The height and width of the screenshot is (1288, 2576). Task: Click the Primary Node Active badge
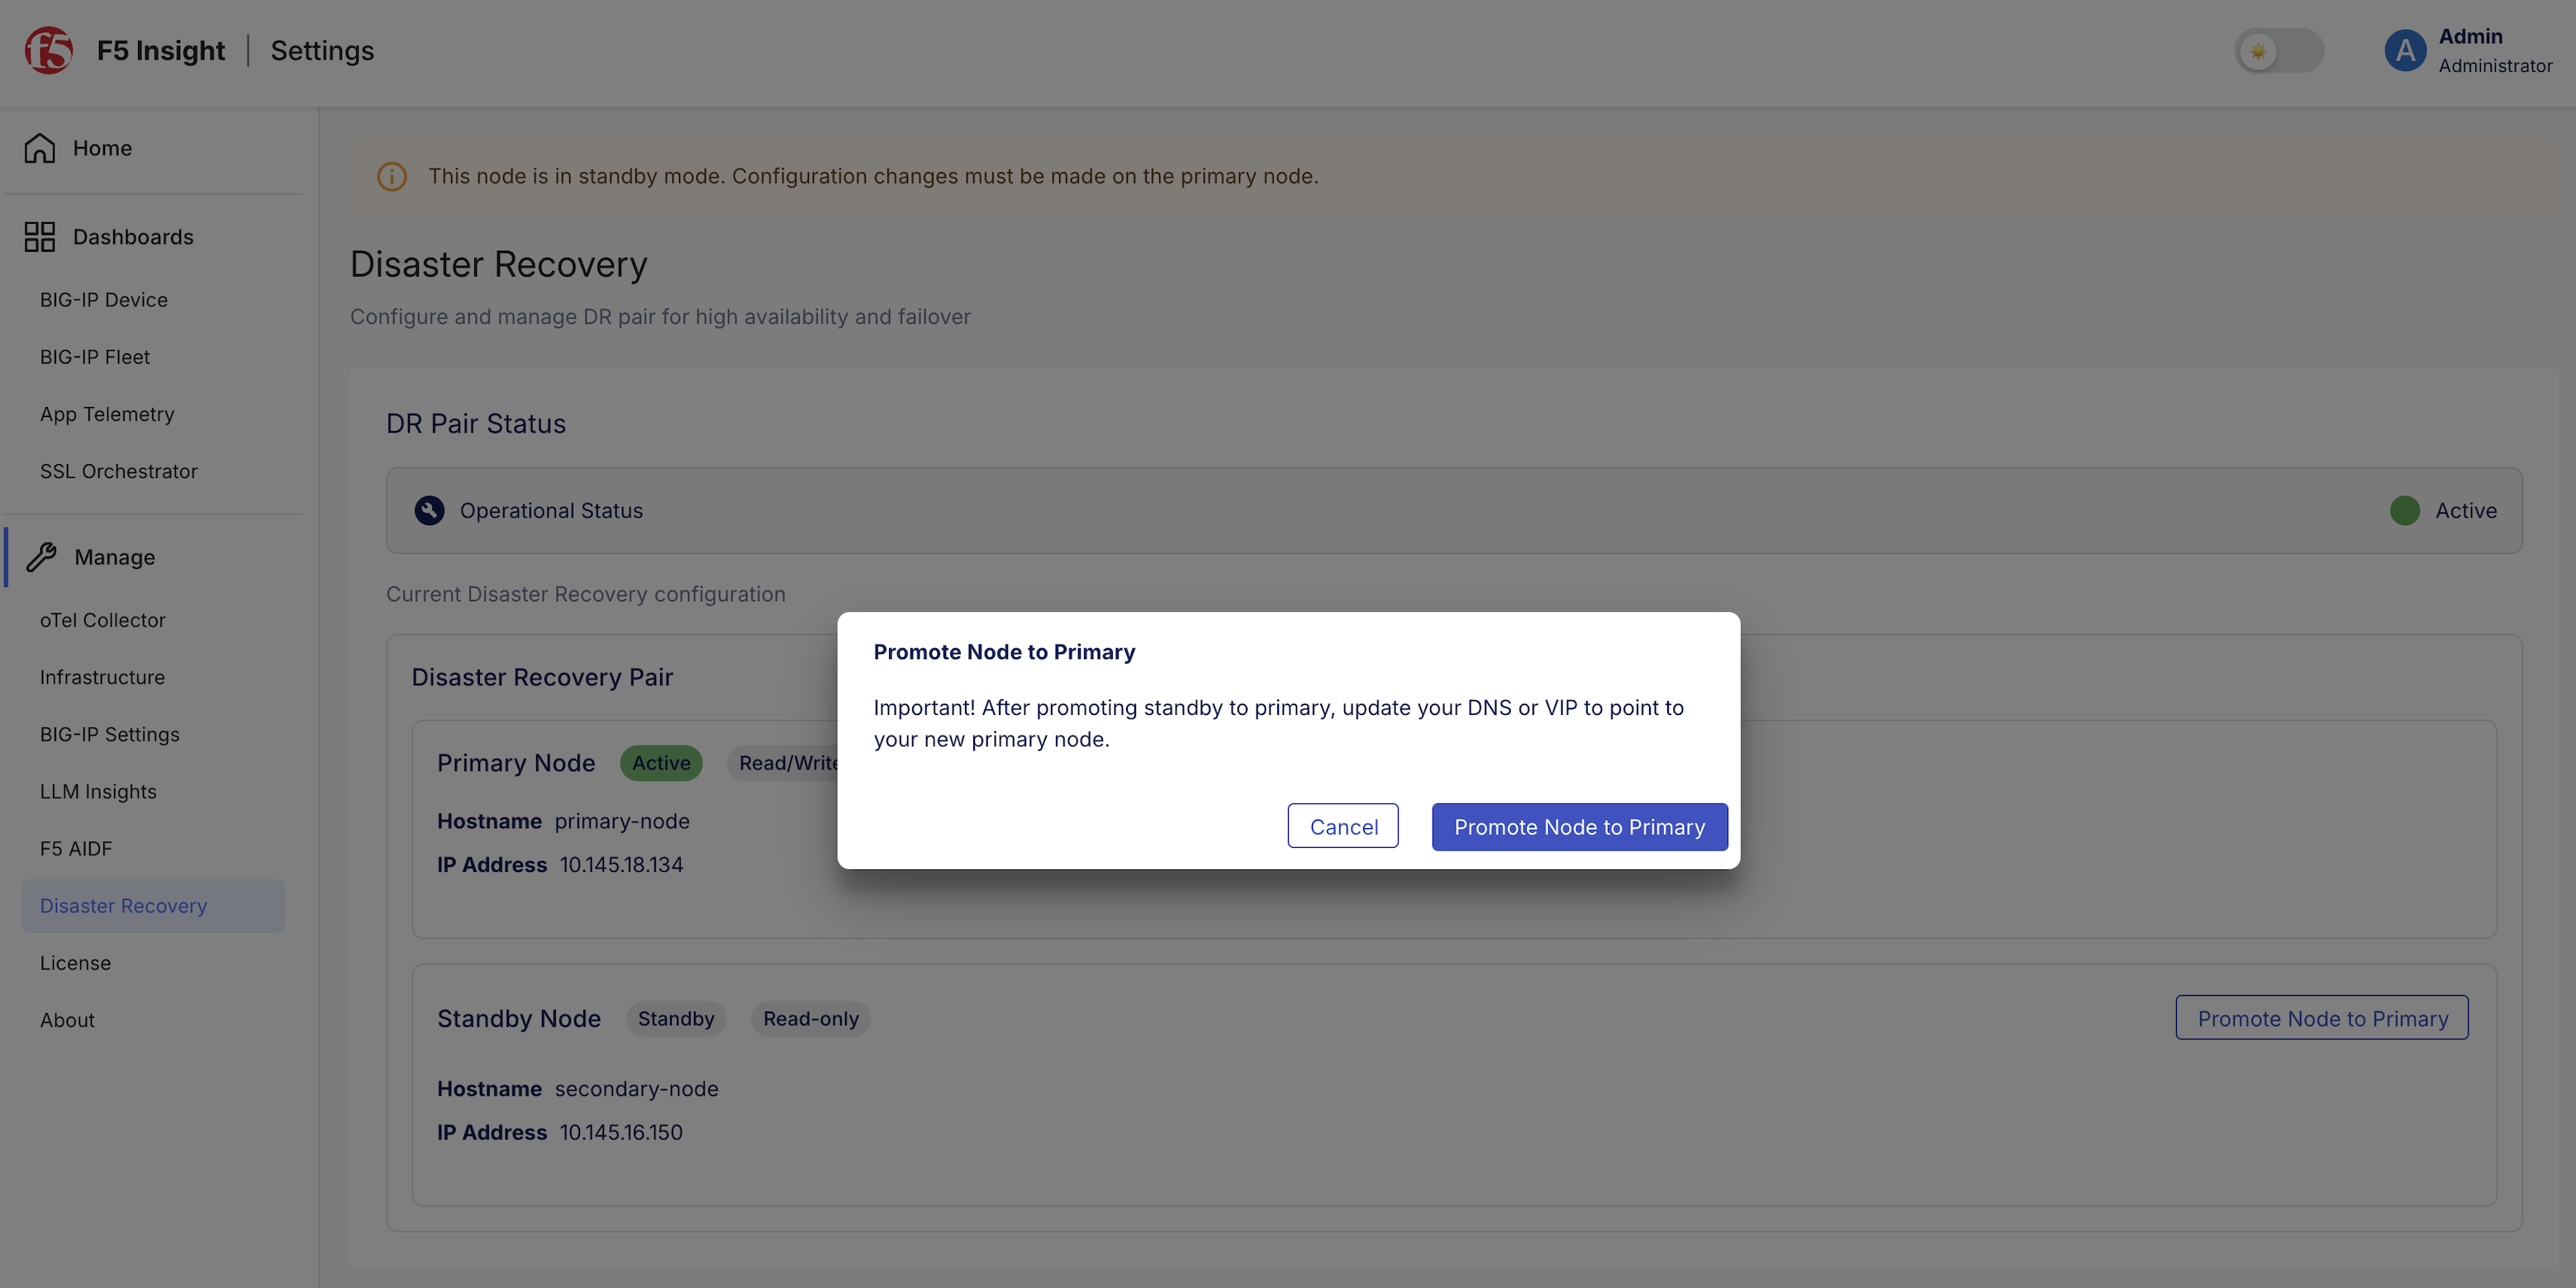point(661,762)
